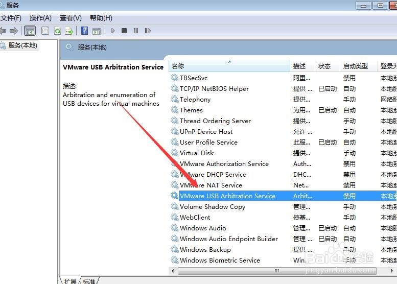Open the 操作(A) menu

40,18
